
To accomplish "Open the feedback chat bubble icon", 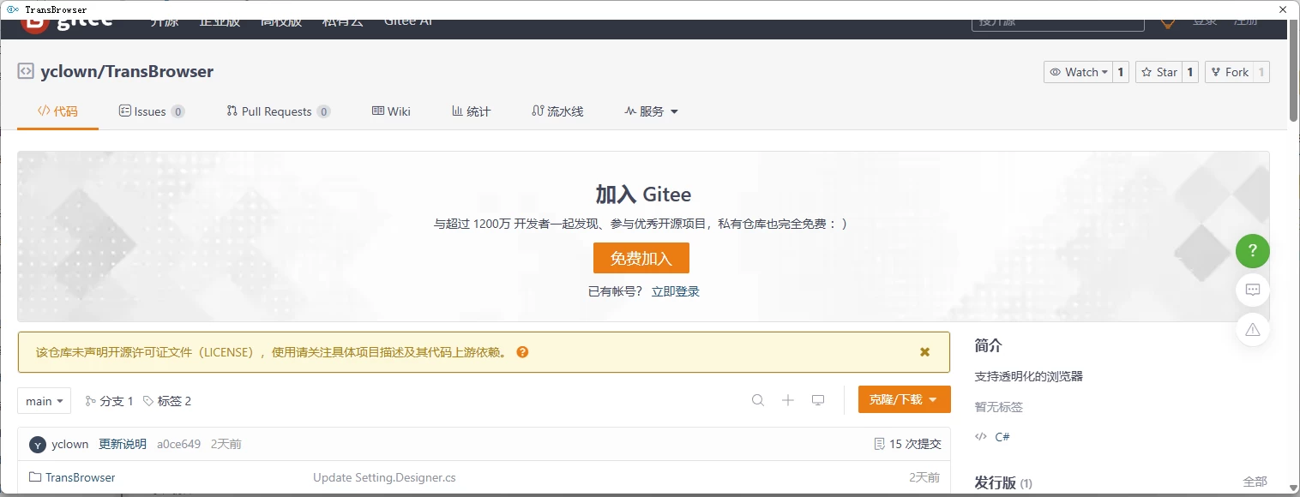I will pyautogui.click(x=1252, y=290).
